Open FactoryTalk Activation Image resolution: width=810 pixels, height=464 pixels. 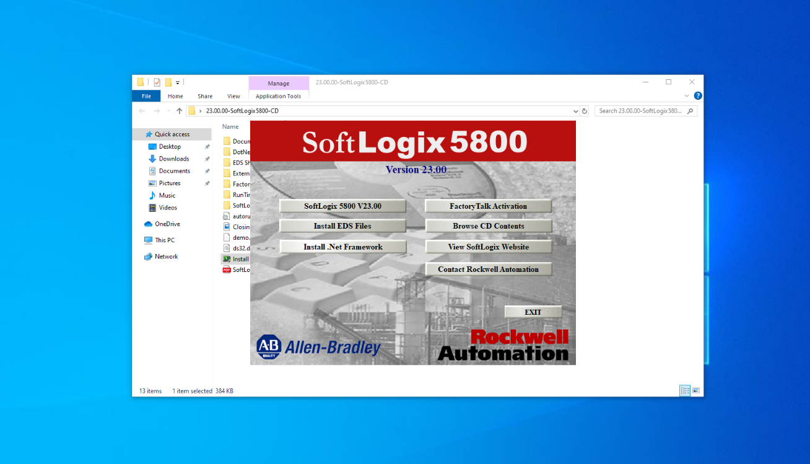click(488, 206)
